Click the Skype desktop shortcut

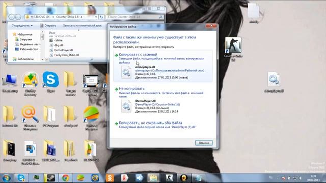tap(50, 82)
